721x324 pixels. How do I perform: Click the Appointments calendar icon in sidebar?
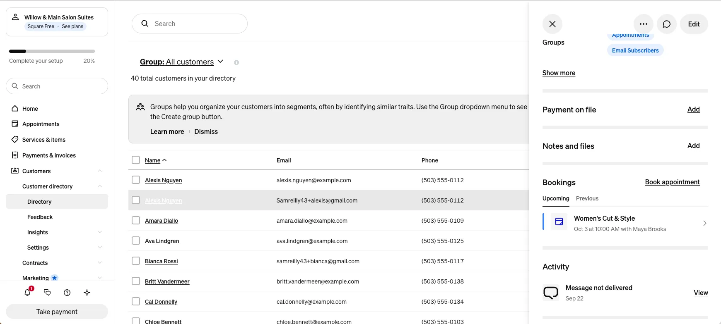[x=15, y=124]
